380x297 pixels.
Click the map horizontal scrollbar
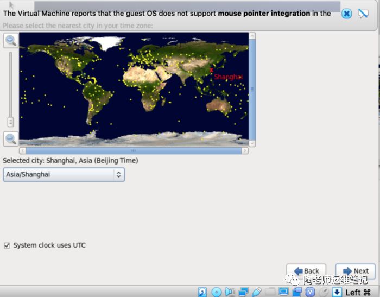pos(134,150)
